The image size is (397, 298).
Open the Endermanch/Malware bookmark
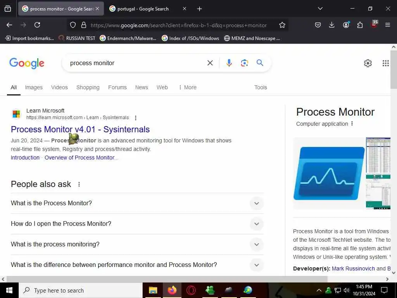click(128, 38)
